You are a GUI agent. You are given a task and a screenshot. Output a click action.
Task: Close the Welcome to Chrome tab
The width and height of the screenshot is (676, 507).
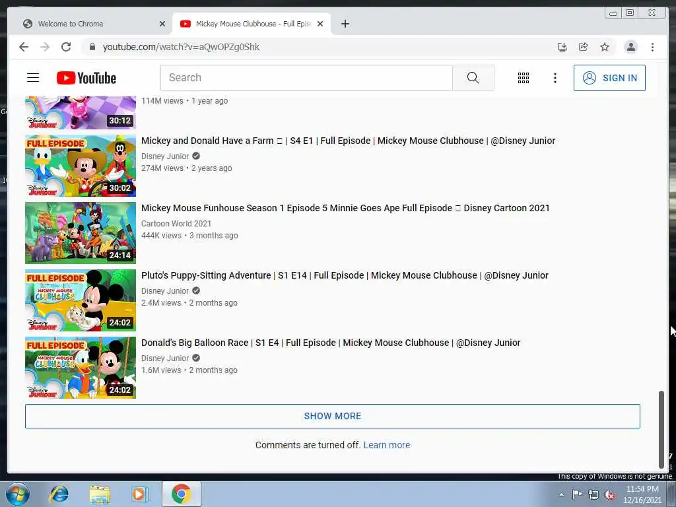[162, 24]
